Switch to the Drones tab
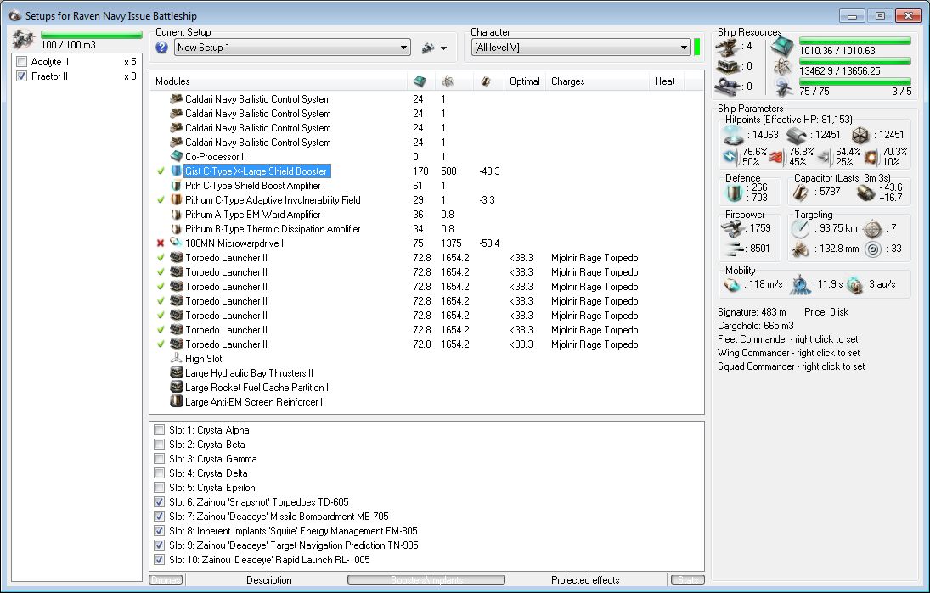 pyautogui.click(x=166, y=580)
